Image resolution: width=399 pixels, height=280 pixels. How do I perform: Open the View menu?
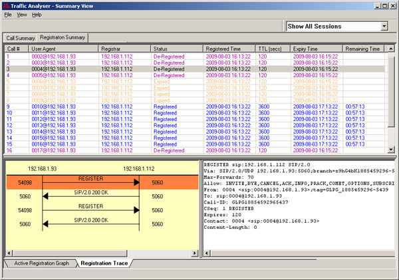[x=22, y=15]
